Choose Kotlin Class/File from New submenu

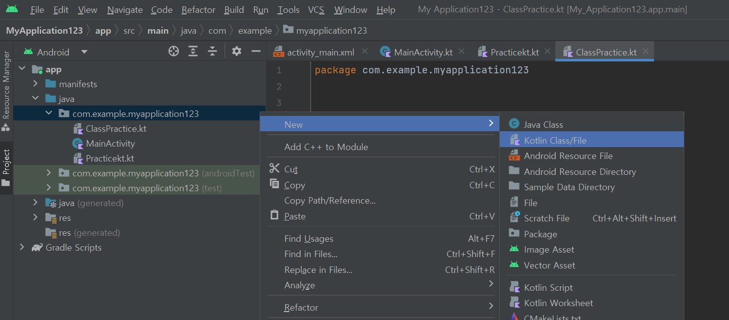pyautogui.click(x=592, y=140)
